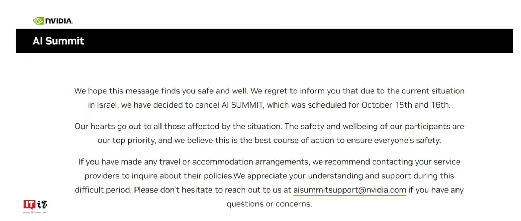521x221 pixels.
Task: Click the red IT之家 watermark logo
Action: point(35,204)
